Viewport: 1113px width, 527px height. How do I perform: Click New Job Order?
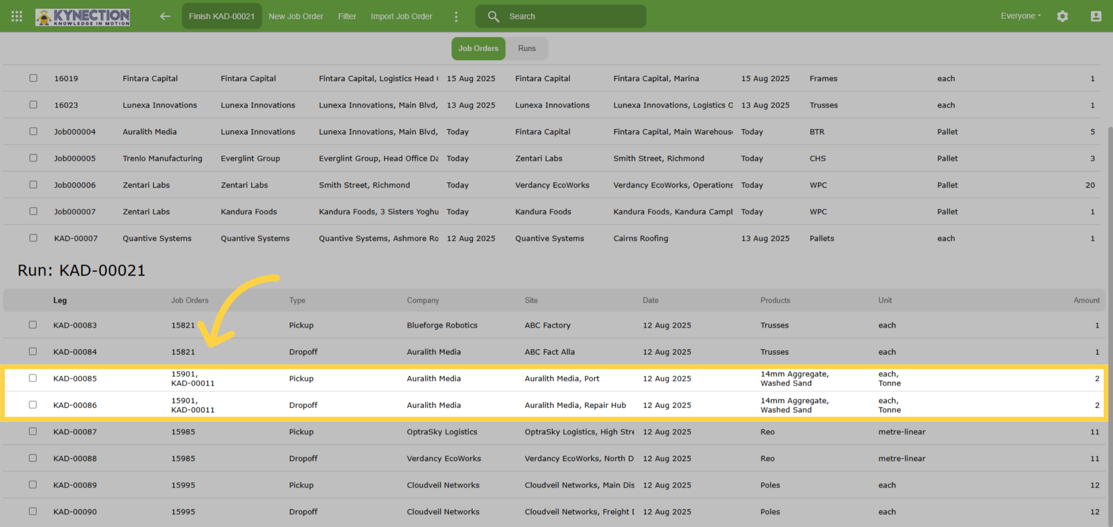[x=296, y=16]
